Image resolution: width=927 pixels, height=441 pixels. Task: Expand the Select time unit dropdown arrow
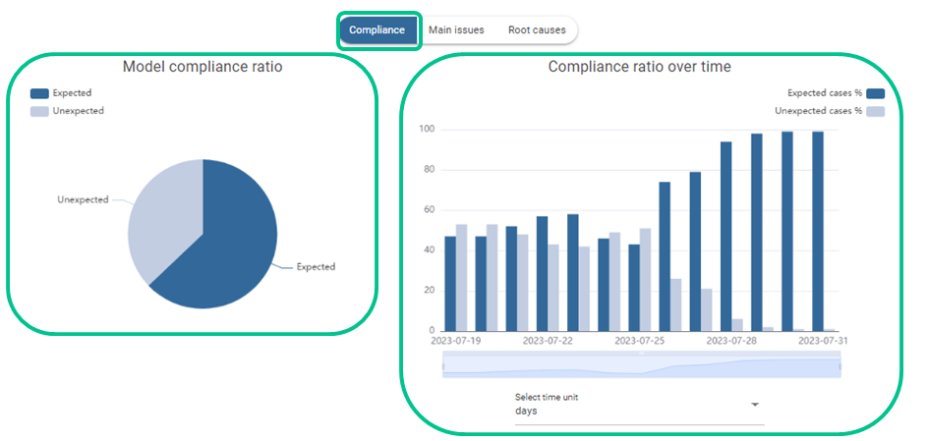click(755, 405)
